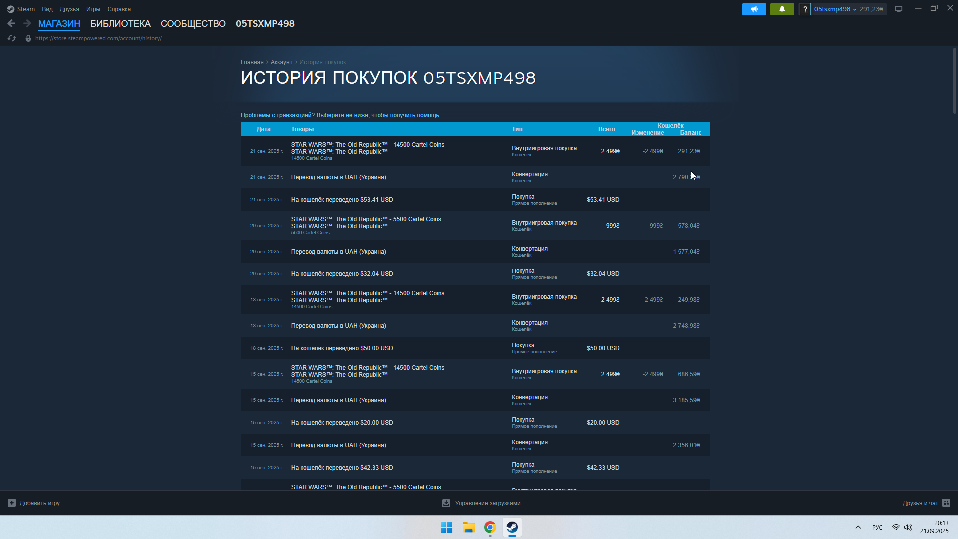The width and height of the screenshot is (958, 539).
Task: Select the $42.33 USD wallet transfer row
Action: (475, 468)
